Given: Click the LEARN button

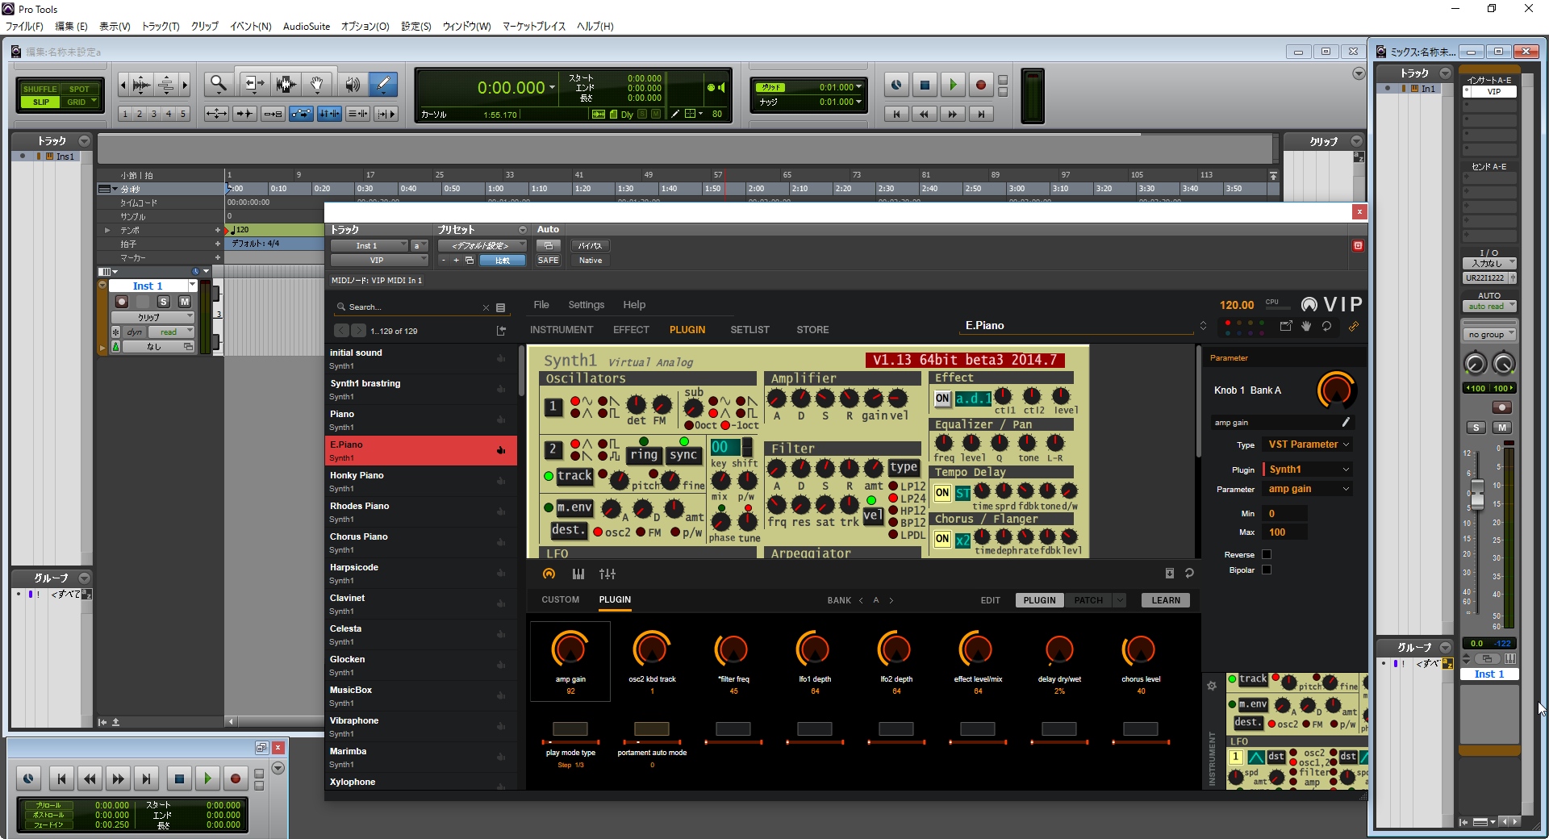Looking at the screenshot, I should (1165, 600).
